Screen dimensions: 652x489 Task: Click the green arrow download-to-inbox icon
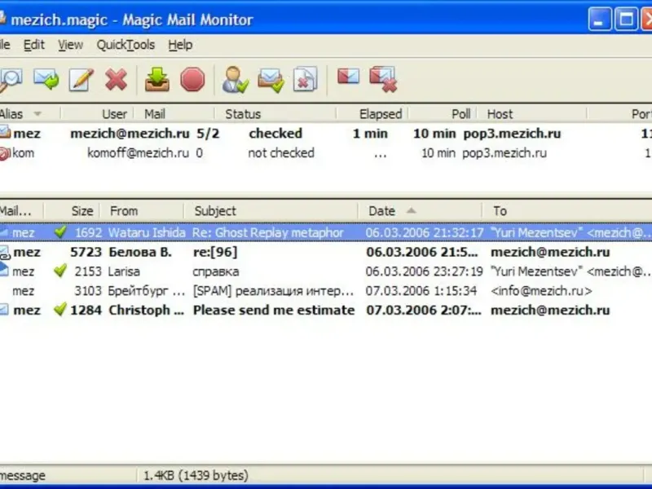(x=156, y=79)
